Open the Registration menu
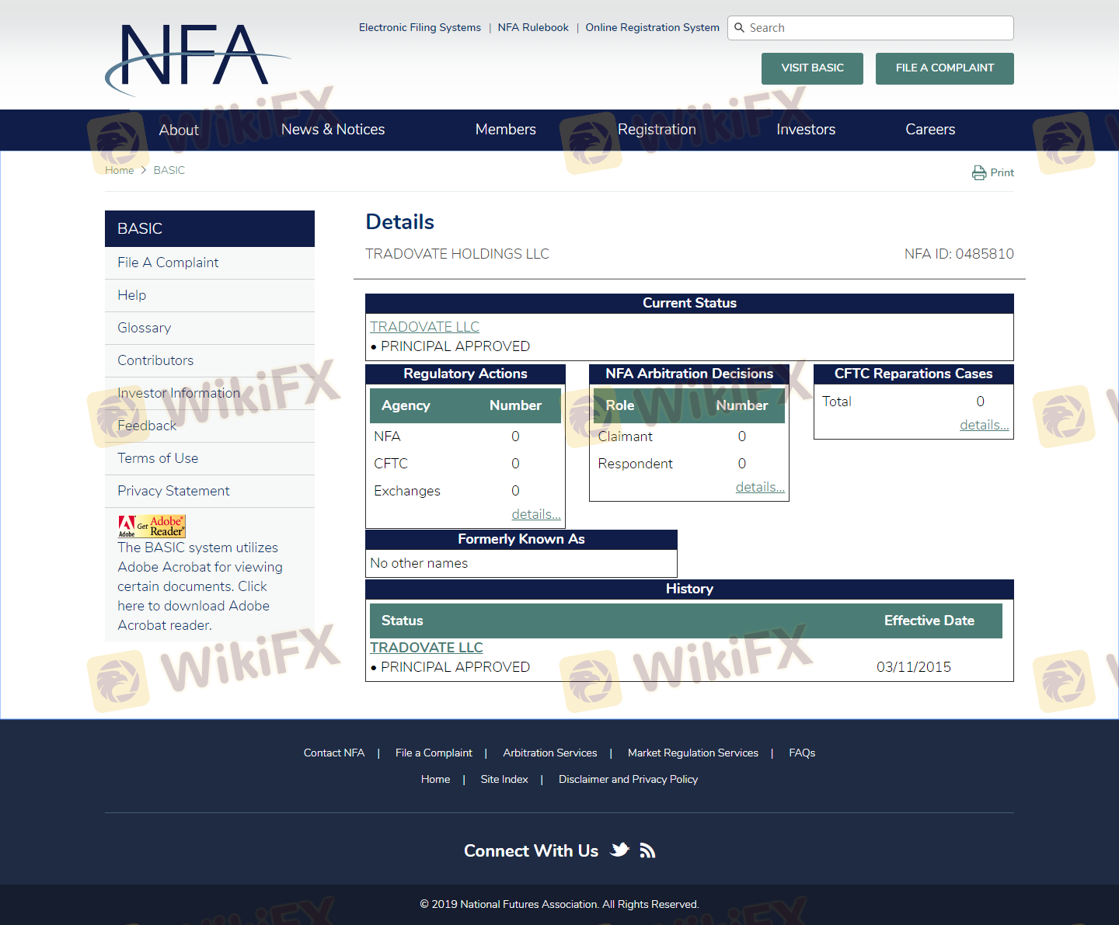Viewport: 1119px width, 925px height. (x=657, y=130)
